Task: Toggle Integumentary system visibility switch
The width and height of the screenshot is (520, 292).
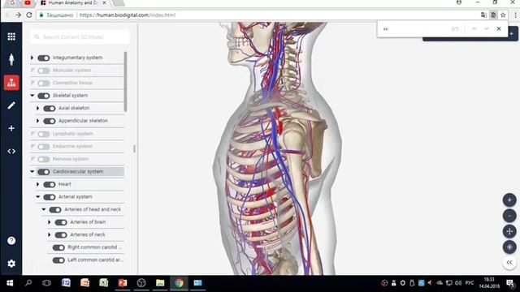Action: pos(43,58)
